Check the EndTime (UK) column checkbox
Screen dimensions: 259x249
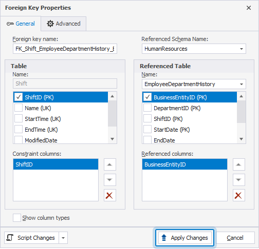point(18,130)
